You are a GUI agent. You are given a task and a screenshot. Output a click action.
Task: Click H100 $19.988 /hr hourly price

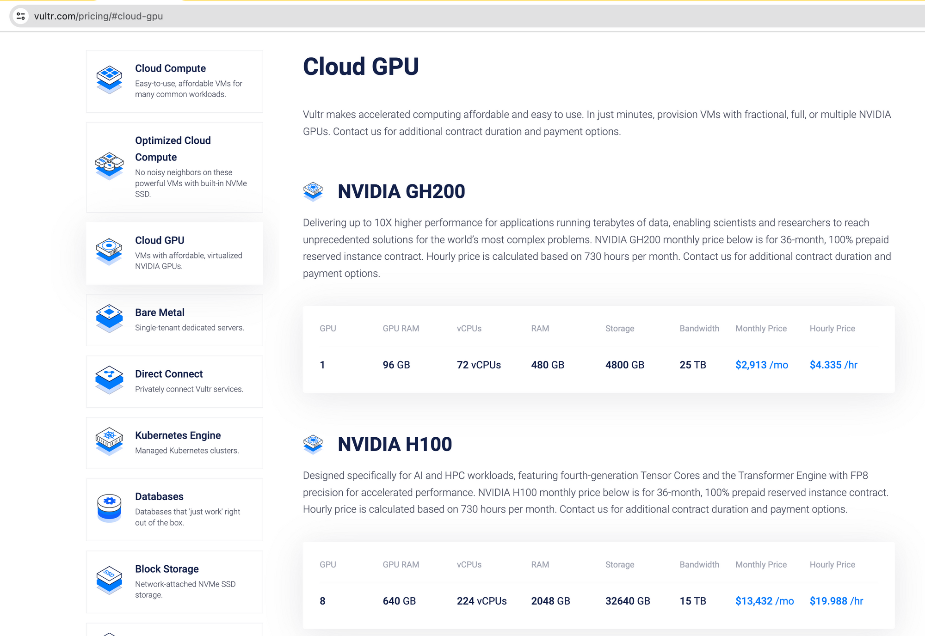click(x=836, y=601)
